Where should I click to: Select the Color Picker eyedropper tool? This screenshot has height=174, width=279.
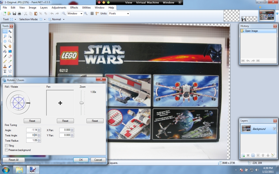pos(10,61)
